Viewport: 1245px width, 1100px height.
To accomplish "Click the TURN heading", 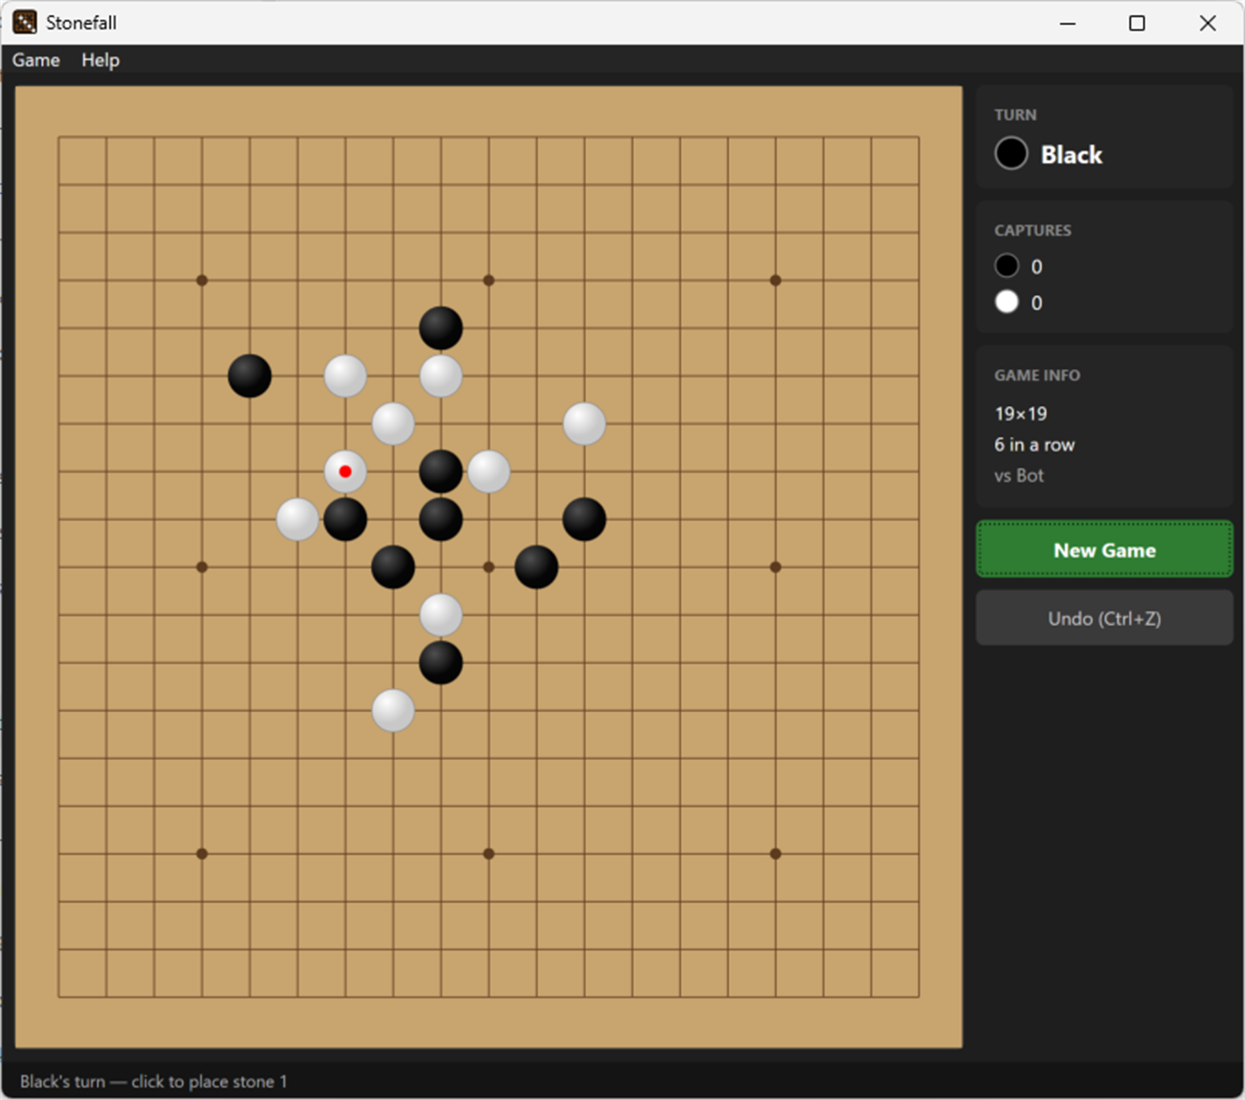I will 1015,115.
